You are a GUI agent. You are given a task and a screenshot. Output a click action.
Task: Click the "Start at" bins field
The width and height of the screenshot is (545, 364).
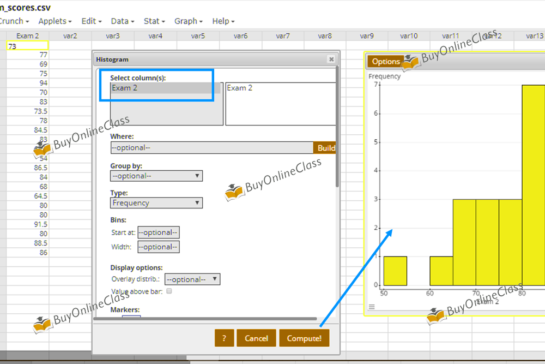pos(158,232)
